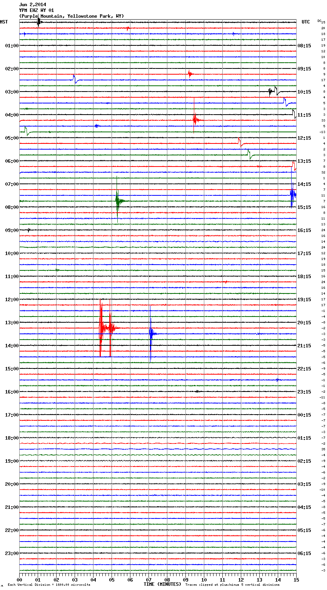Image resolution: width=327 pixels, height=590 pixels.
Task: Select the 01:00 MST hour label
Action: [x=12, y=46]
